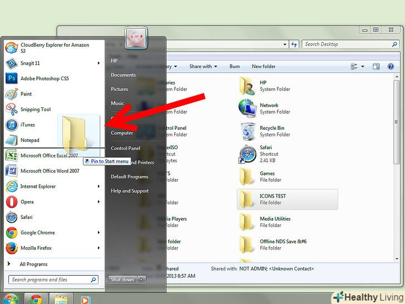Expand Mozilla Firefox jump list arrow
Viewport: 405px width, 304px height.
tap(98, 248)
